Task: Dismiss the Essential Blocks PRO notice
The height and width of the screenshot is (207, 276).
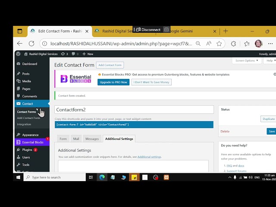Action: (x=275, y=74)
